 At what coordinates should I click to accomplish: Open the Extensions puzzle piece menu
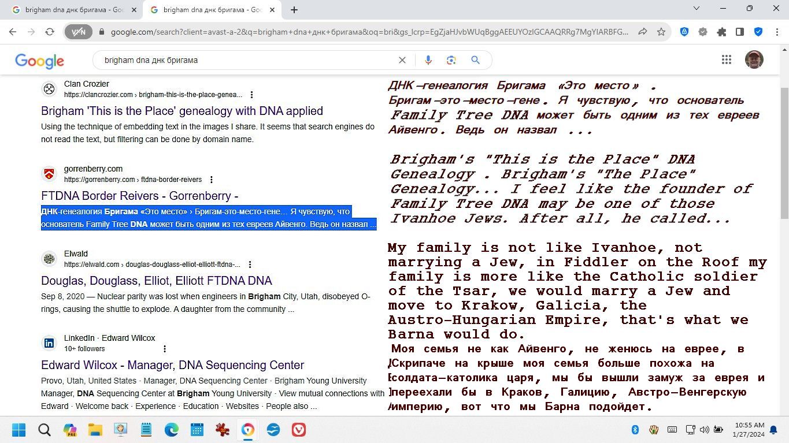[721, 32]
